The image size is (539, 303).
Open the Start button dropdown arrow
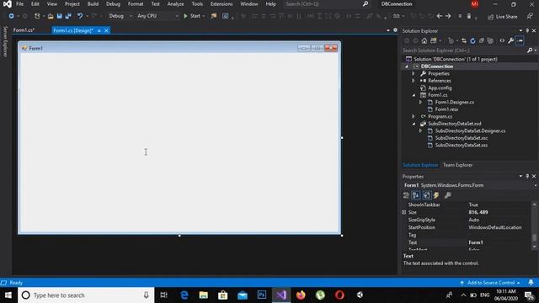204,16
